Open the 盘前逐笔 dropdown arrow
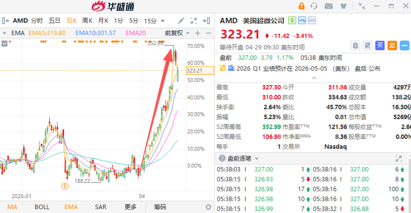411x213 pixels. coord(257,159)
